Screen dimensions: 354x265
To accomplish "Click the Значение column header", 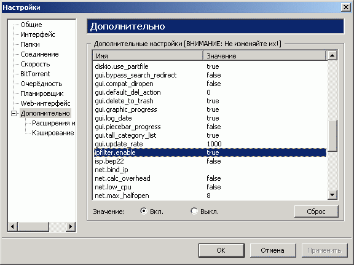I will pos(265,56).
